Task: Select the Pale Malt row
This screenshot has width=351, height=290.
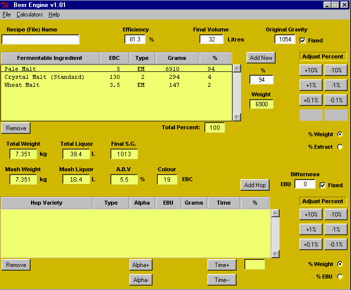Action: [116, 68]
